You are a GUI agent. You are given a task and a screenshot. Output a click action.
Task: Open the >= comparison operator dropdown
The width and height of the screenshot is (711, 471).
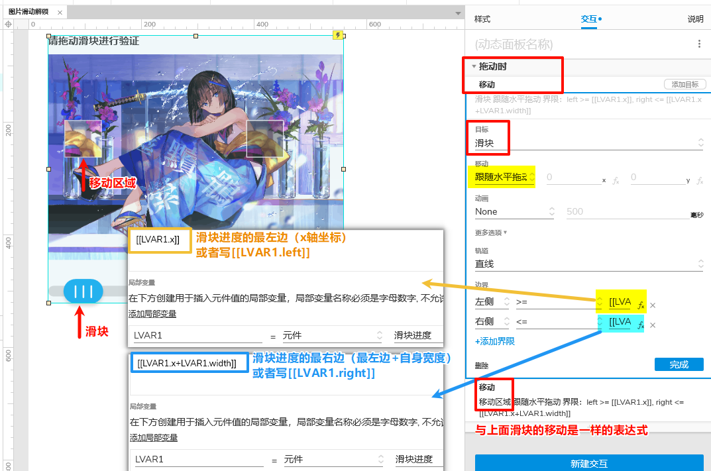(x=559, y=302)
